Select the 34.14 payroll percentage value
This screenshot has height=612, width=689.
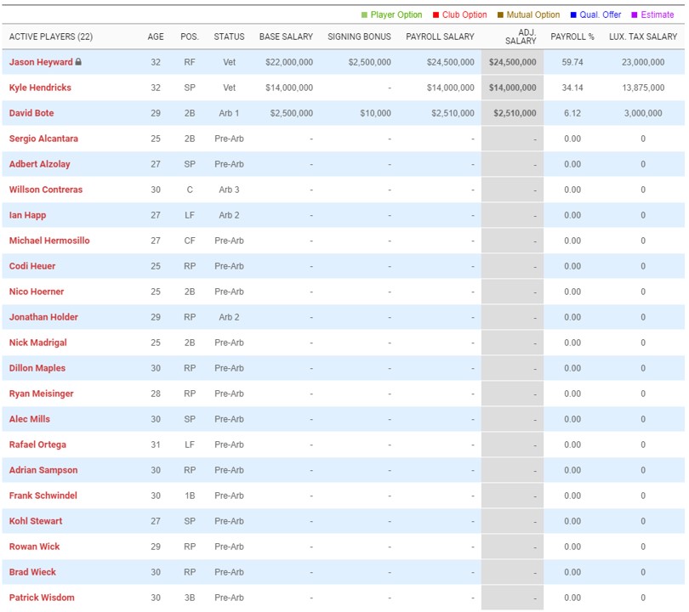point(572,88)
